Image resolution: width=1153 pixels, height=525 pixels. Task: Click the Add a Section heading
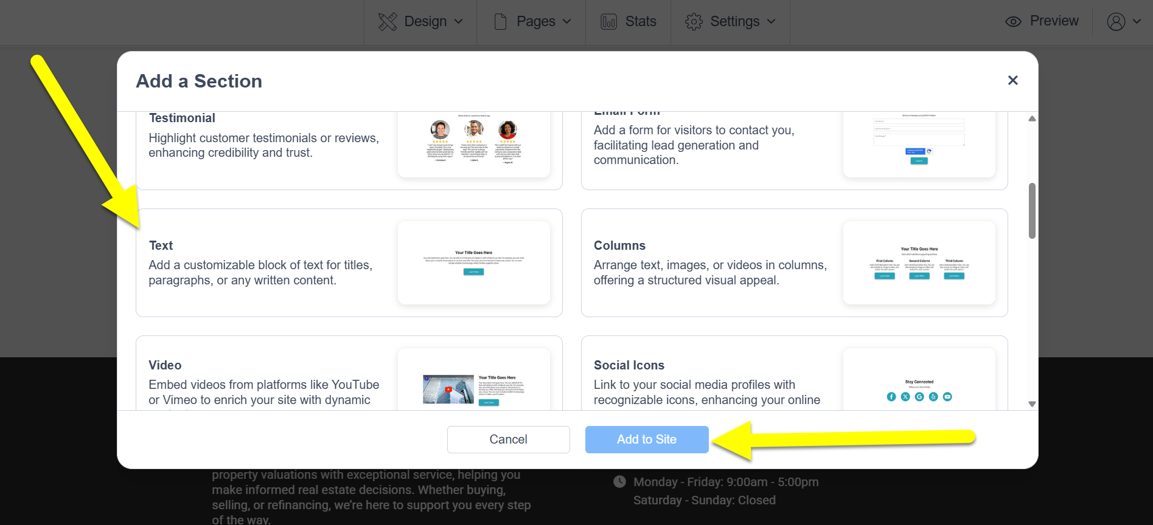[199, 81]
